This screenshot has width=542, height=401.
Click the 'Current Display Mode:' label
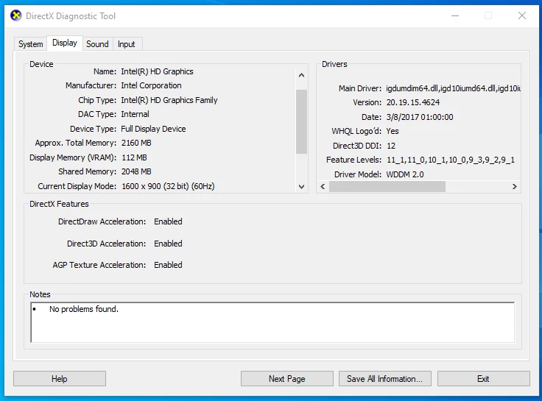[77, 186]
